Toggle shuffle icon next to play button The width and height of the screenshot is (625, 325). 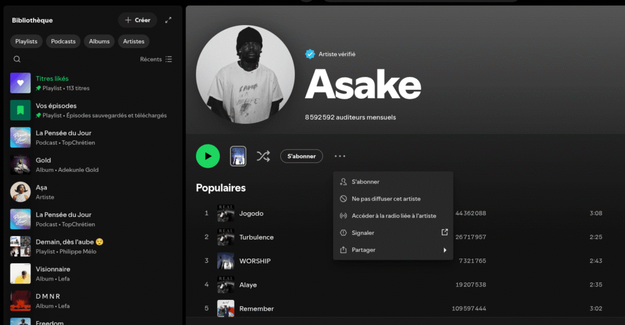(263, 156)
